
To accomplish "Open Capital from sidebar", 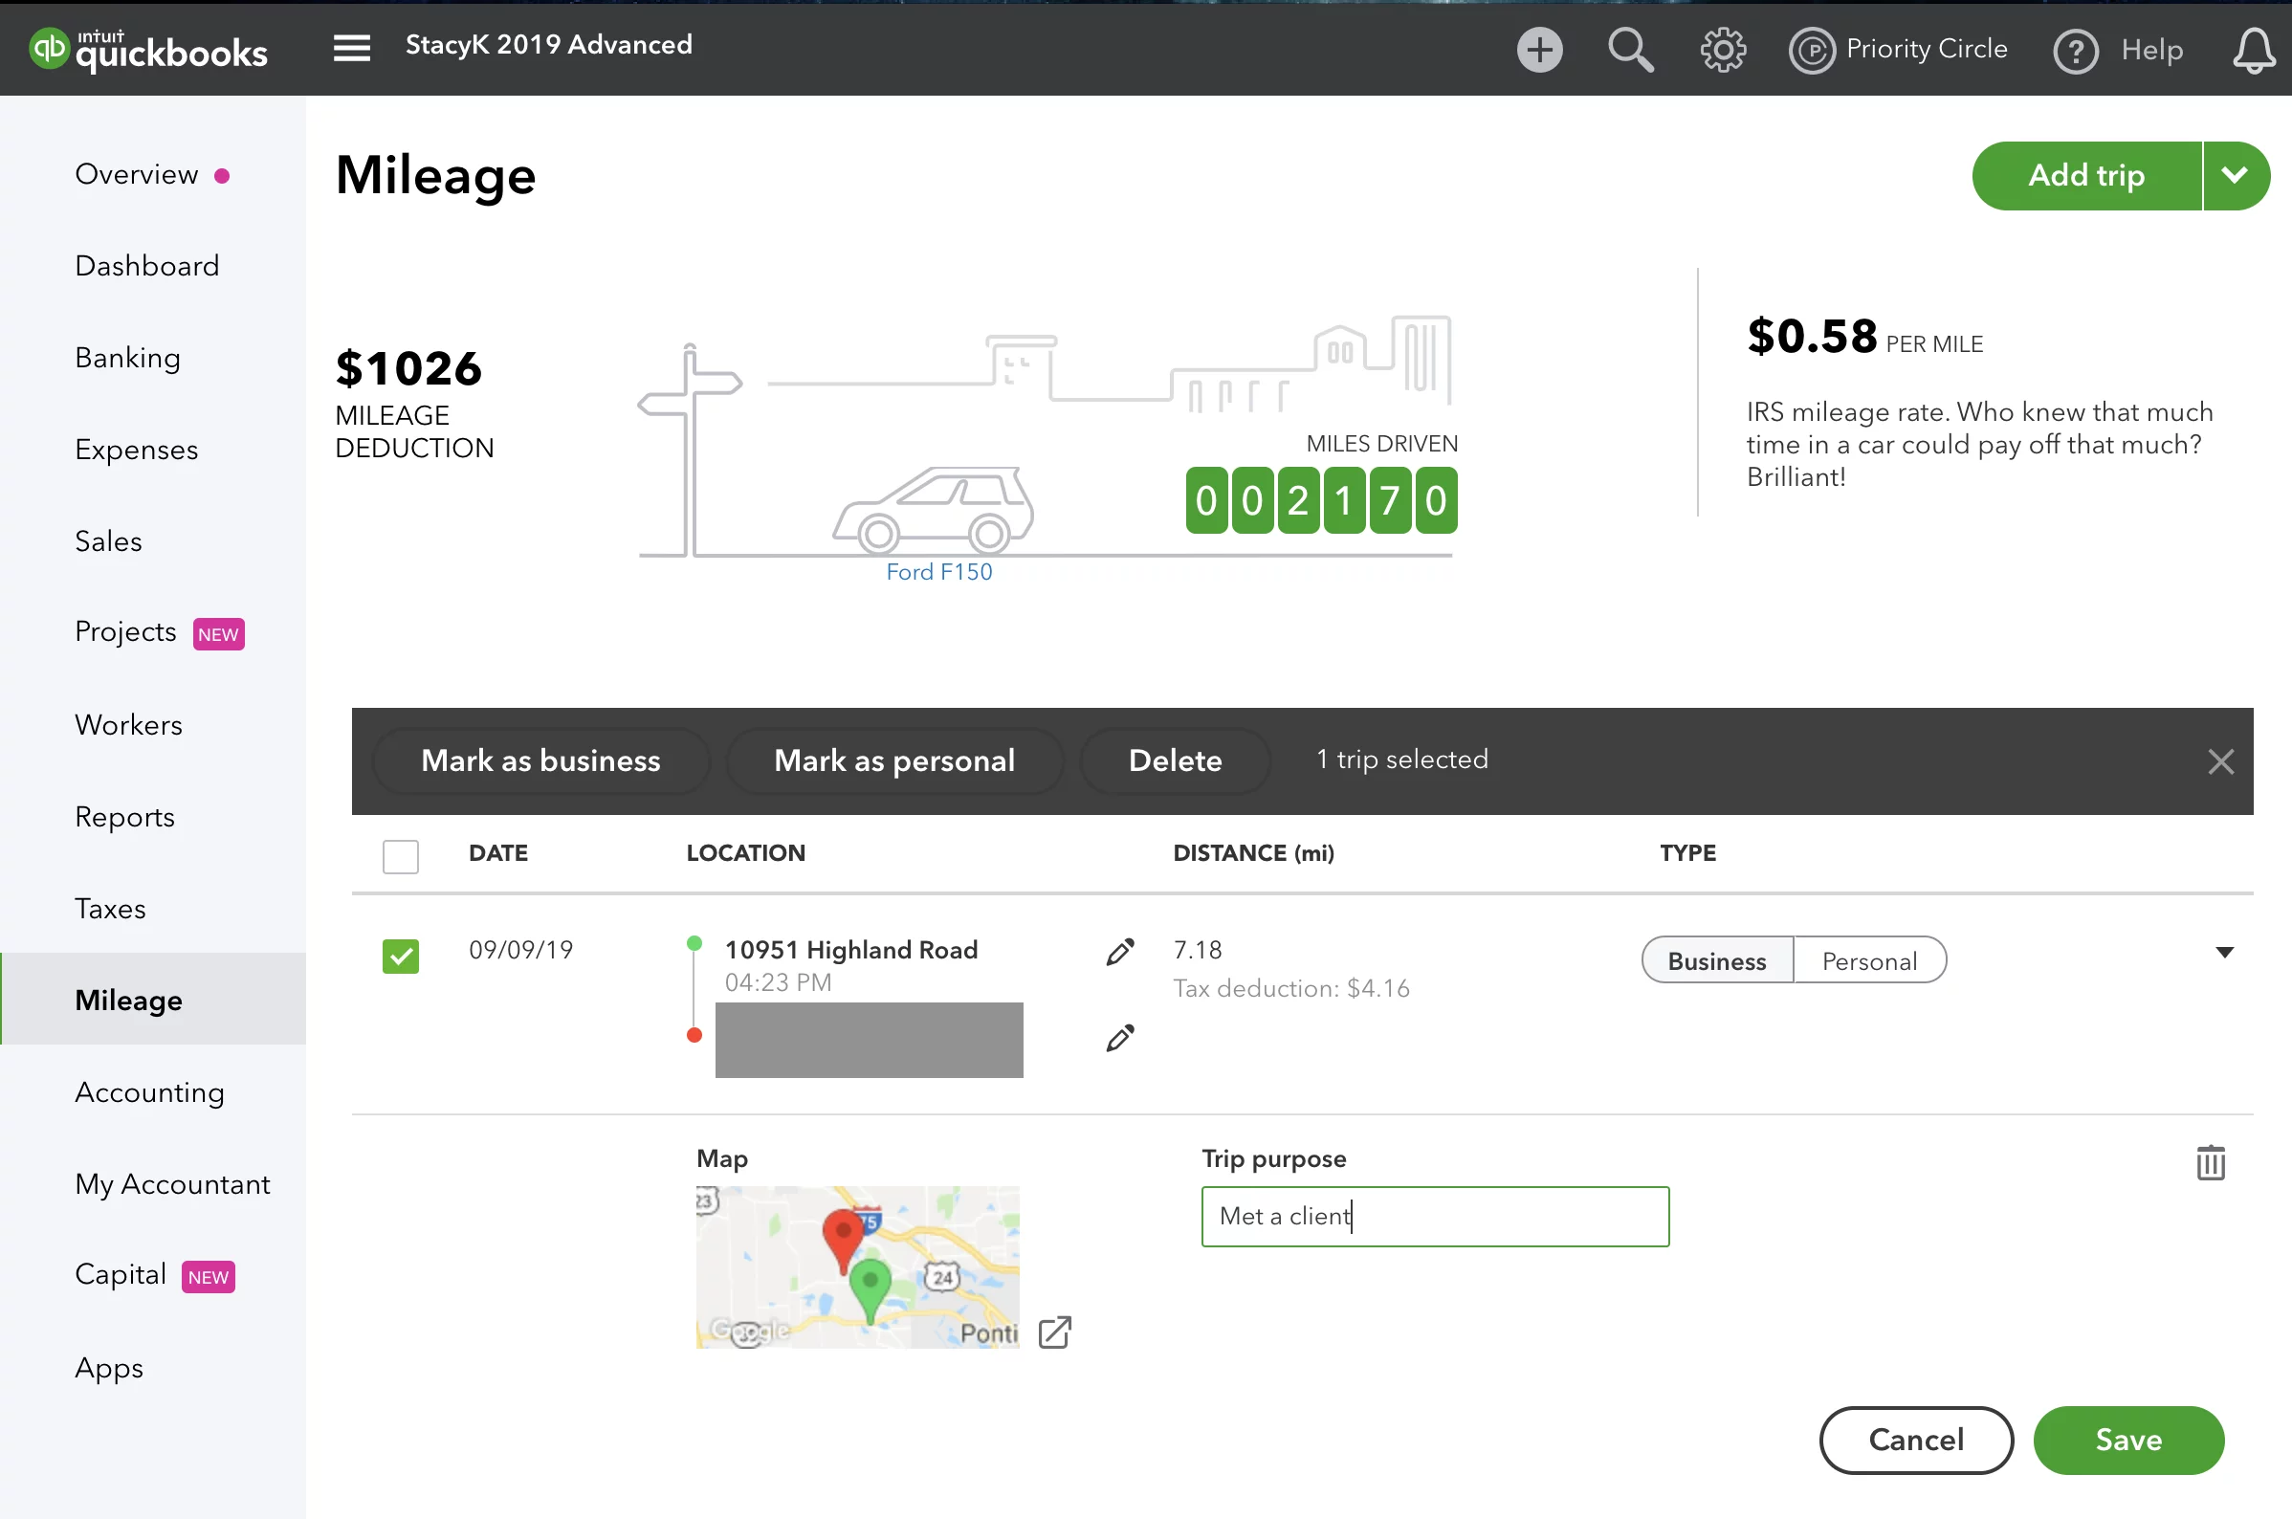I will [x=121, y=1275].
